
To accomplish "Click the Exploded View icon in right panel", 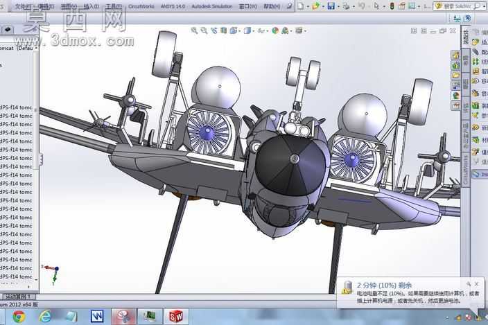I will pyautogui.click(x=476, y=152).
